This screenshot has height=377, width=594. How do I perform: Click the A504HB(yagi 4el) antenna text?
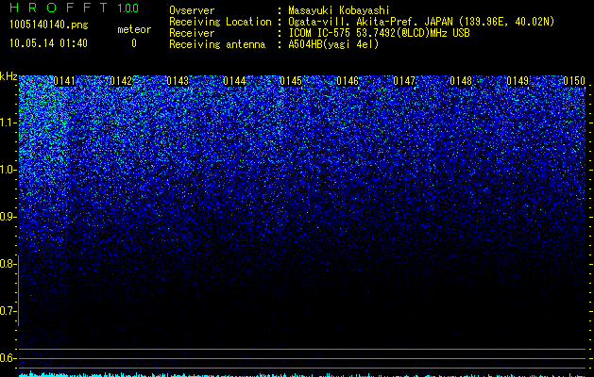(x=333, y=44)
